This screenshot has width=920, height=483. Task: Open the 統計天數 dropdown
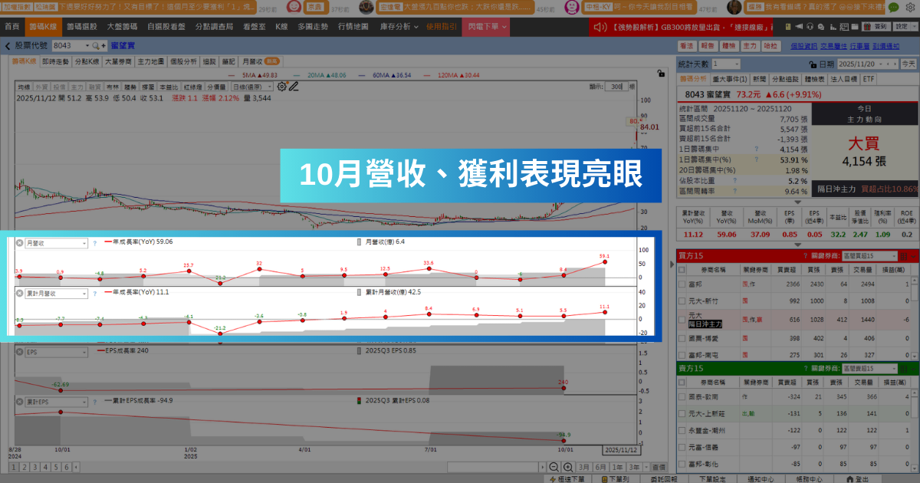(x=725, y=64)
